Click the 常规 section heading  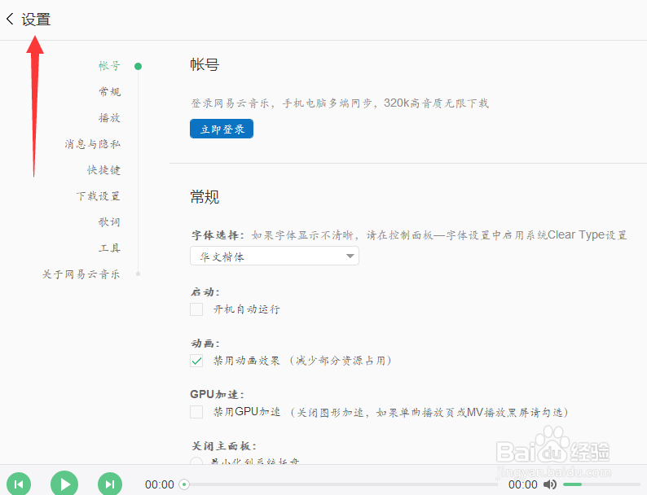205,196
